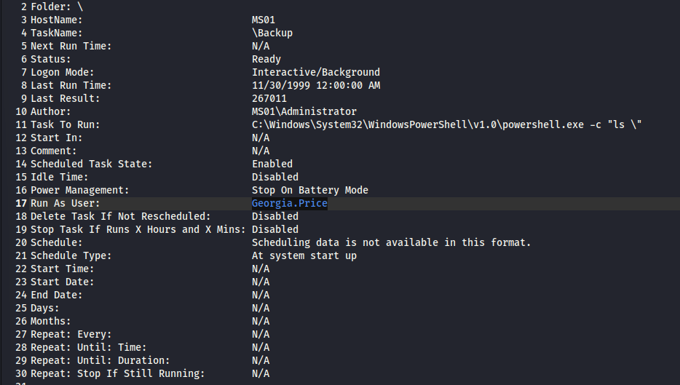Click the \Backup task name value
Image resolution: width=680 pixels, height=385 pixels.
[272, 33]
